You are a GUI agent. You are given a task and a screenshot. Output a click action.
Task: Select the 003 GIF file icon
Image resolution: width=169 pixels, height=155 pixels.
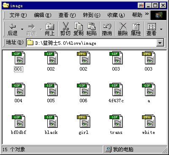116,58
